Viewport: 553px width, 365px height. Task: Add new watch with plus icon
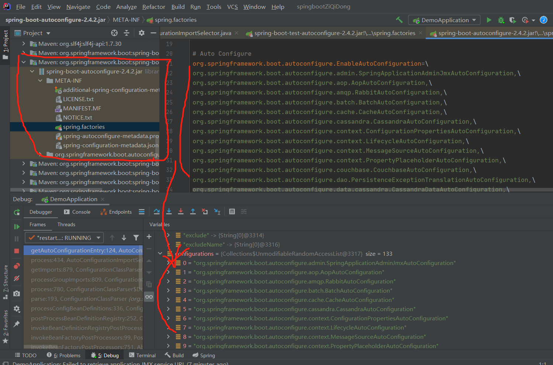tap(149, 237)
